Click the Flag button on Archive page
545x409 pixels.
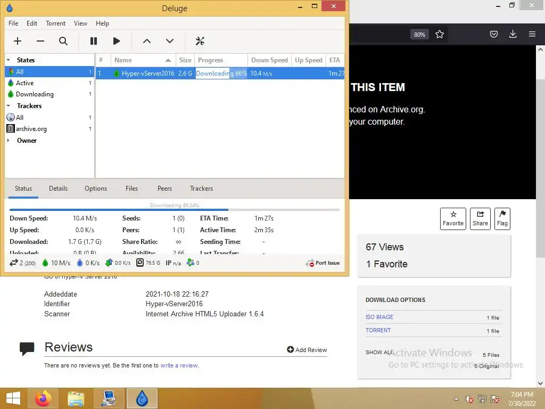[x=502, y=219]
